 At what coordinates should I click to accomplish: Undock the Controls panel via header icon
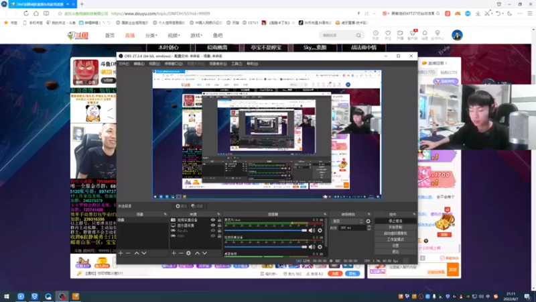(414, 214)
